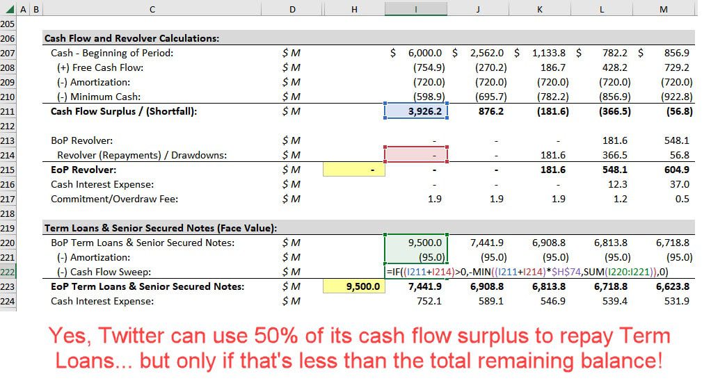
Task: Click '(-) Cash Flow Sweep:' label
Action: pyautogui.click(x=104, y=272)
